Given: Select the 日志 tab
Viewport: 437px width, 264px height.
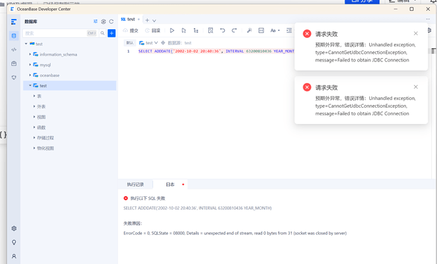Looking at the screenshot, I should 170,185.
